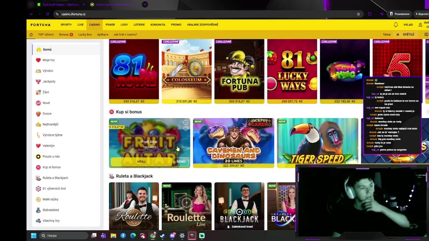The height and width of the screenshot is (241, 429).
Task: Open the Žánr category
Action: click(66, 92)
